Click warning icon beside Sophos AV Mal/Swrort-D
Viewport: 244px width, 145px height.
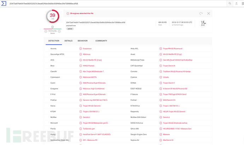tap(161, 140)
